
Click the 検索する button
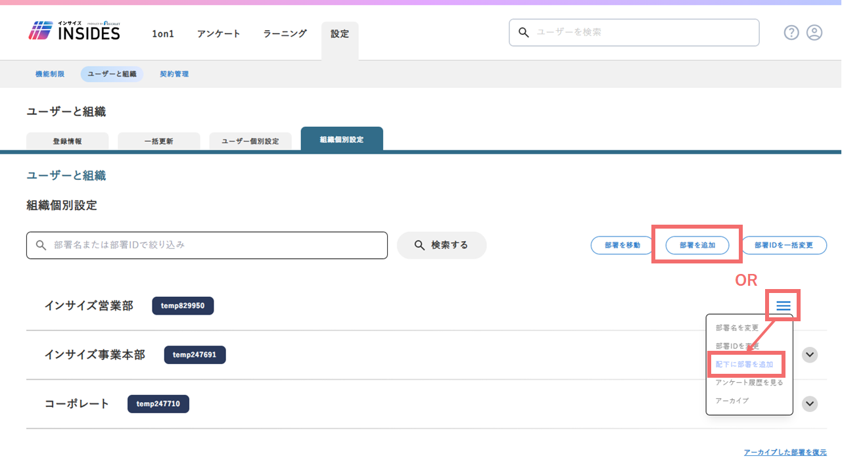click(x=442, y=245)
